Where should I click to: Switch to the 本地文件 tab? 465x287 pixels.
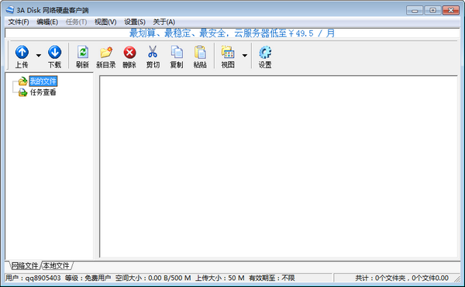coord(57,265)
